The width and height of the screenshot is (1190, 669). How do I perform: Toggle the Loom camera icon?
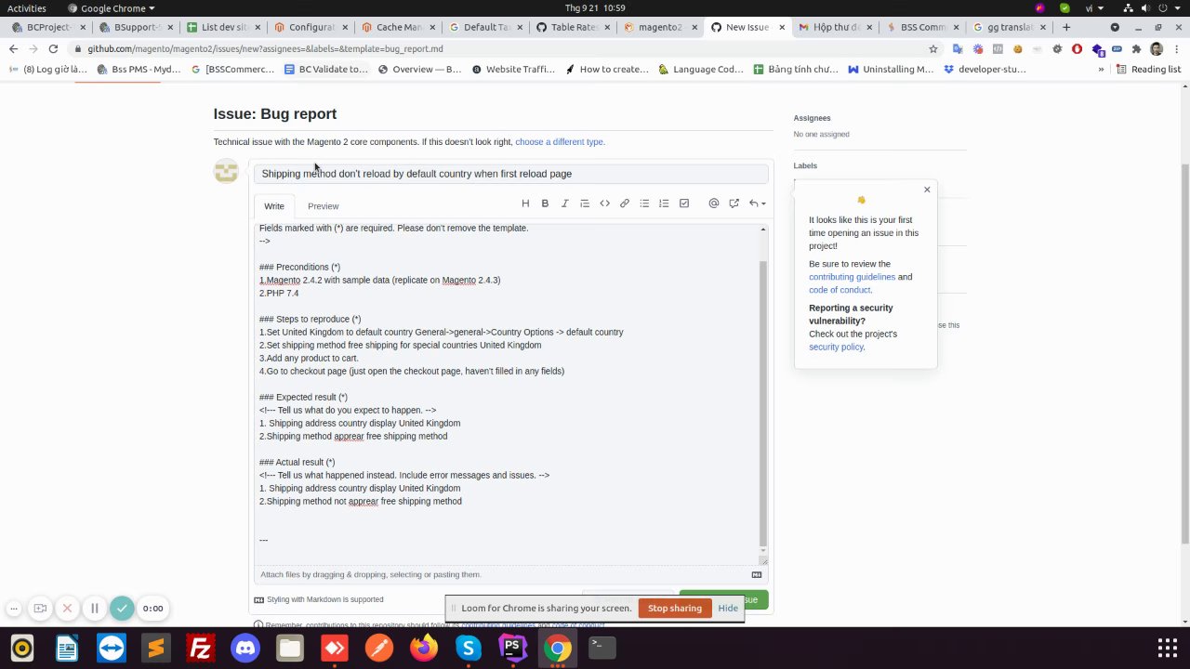click(x=40, y=609)
